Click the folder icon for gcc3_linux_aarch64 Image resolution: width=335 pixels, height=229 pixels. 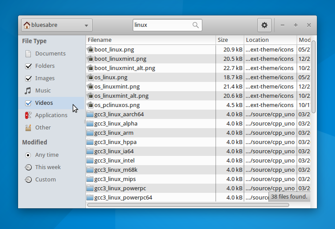coord(90,114)
